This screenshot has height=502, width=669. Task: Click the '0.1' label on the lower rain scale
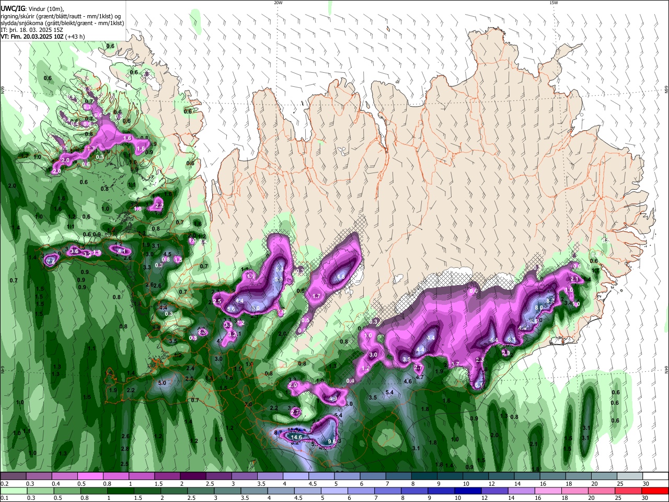pos(4,498)
